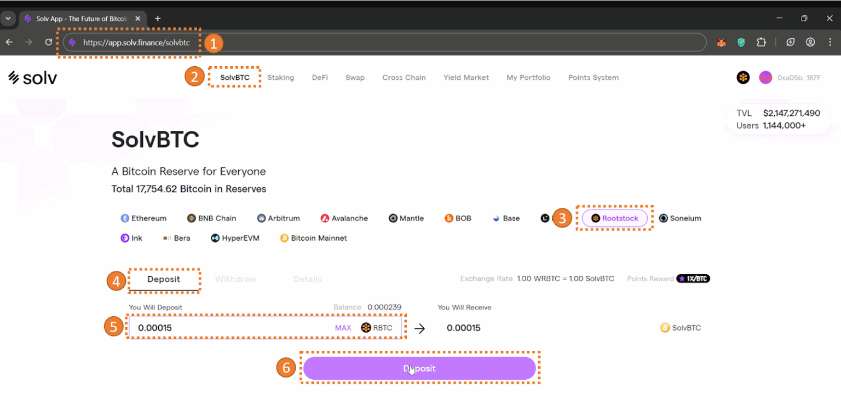The width and height of the screenshot is (841, 406).
Task: Open the browser extensions puzzle menu
Action: [761, 42]
